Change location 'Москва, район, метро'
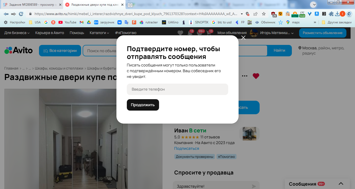 [321, 51]
